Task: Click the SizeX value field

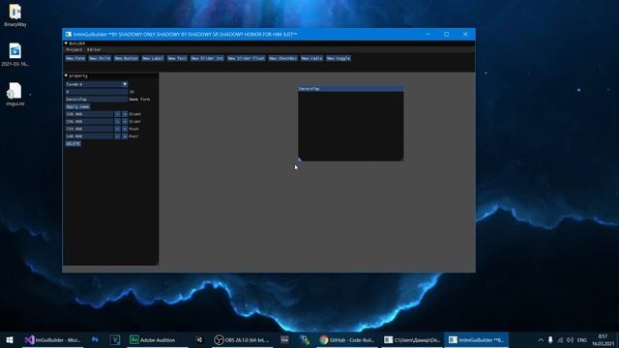Action: [89, 114]
